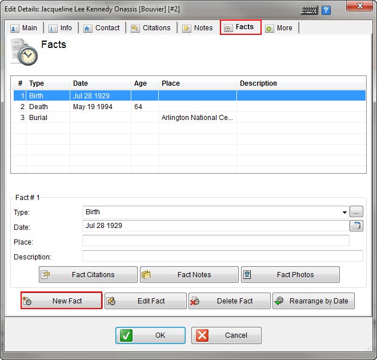Click Rearrange by Date

(313, 301)
